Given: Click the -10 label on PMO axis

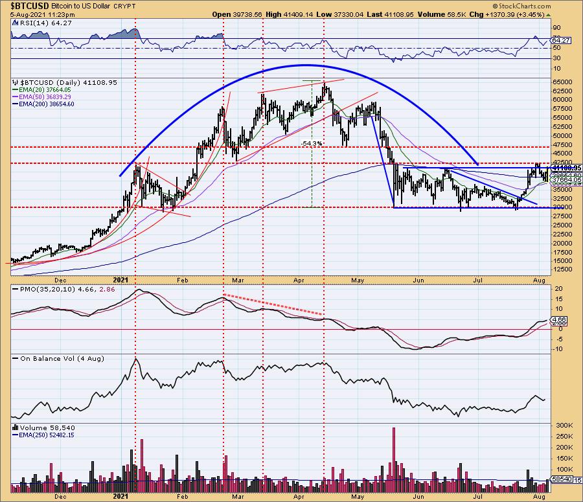Looking at the screenshot, I should (558, 349).
